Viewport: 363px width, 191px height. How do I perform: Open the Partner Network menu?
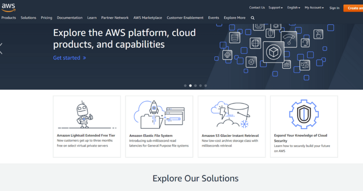115,18
